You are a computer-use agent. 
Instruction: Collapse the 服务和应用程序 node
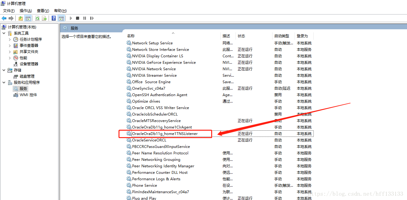(x=4, y=82)
